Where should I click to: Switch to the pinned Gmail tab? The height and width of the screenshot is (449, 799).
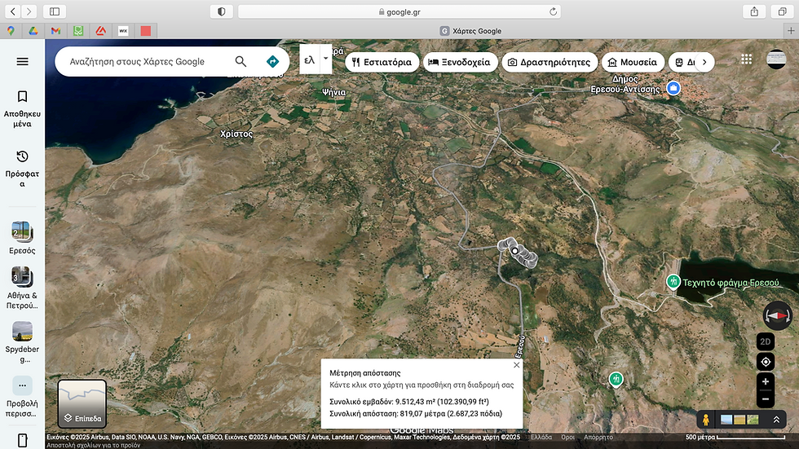click(x=55, y=31)
